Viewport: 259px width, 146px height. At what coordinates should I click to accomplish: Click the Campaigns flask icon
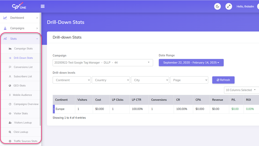click(5, 28)
